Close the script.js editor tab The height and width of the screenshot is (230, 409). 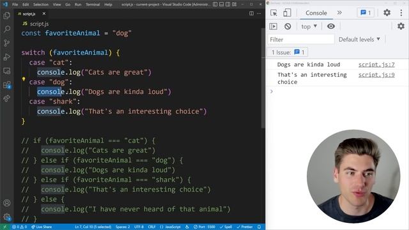point(44,13)
